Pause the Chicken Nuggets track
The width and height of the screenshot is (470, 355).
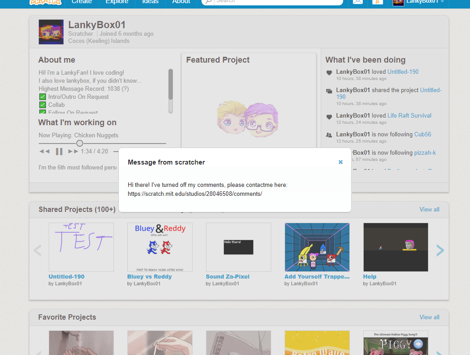click(59, 152)
